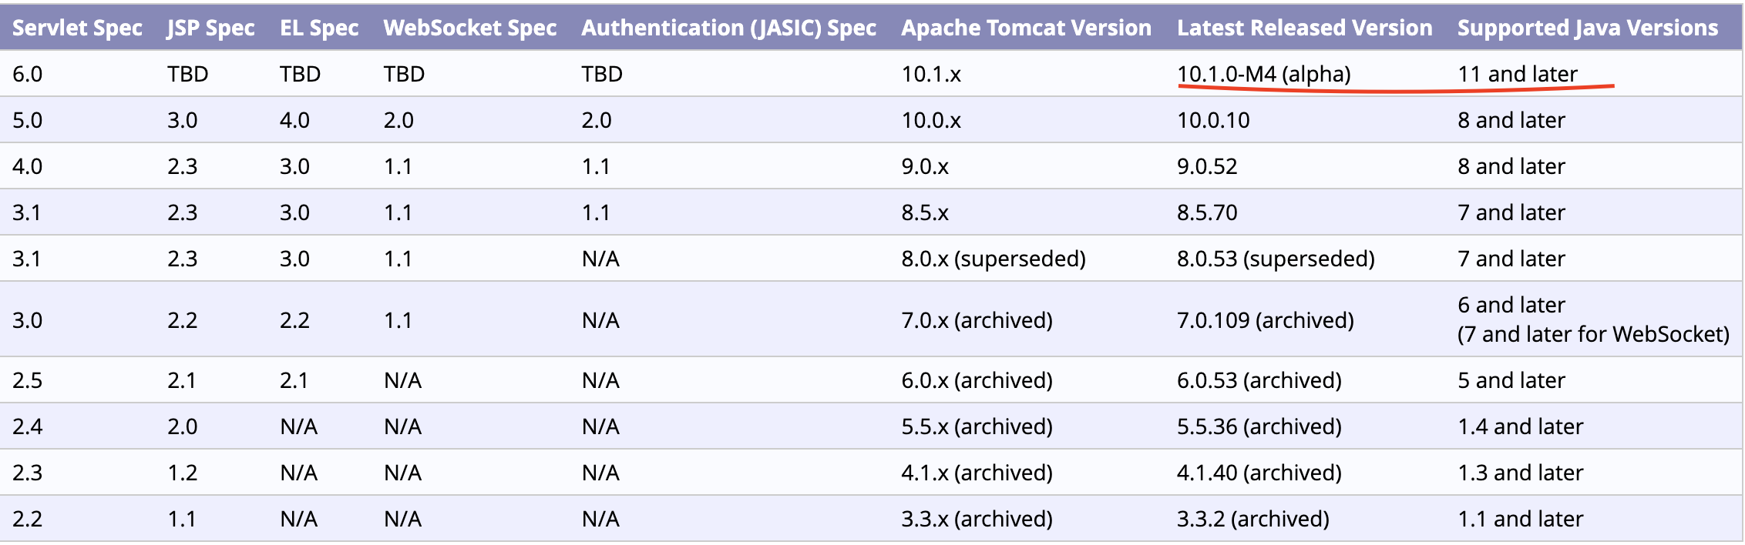Image resolution: width=1745 pixels, height=545 pixels.
Task: Click the 6.0.53 (archived) version
Action: point(1259,380)
